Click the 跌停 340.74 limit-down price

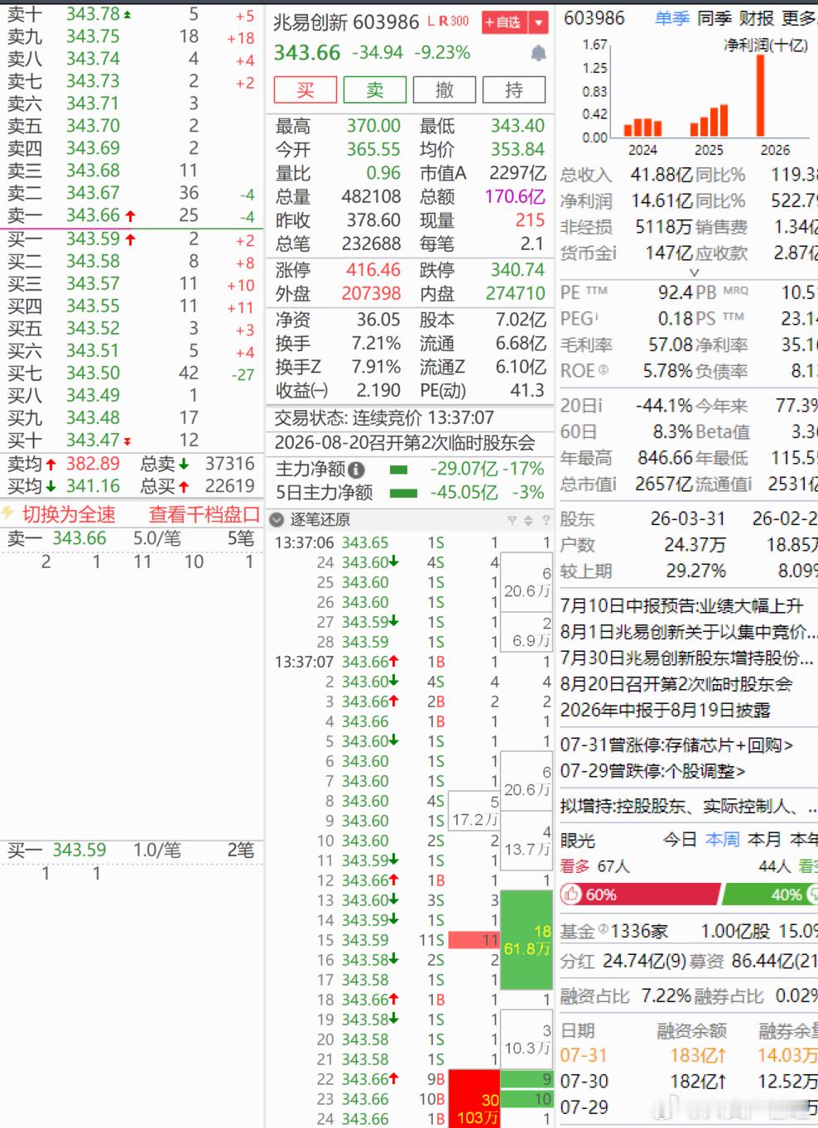tap(517, 270)
